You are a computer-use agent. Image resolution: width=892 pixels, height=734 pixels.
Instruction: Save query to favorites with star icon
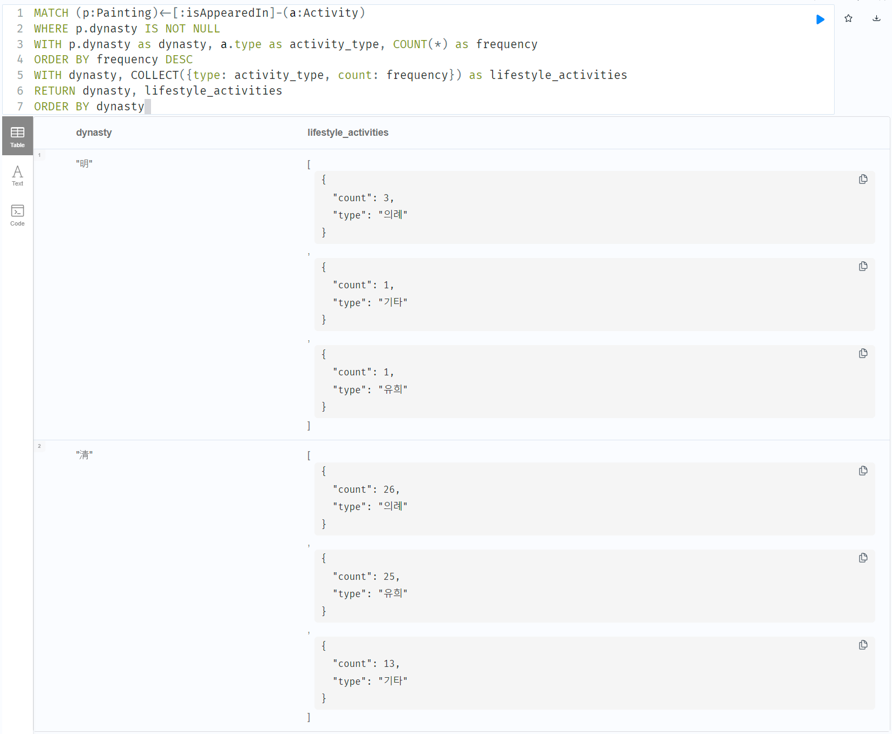click(848, 19)
